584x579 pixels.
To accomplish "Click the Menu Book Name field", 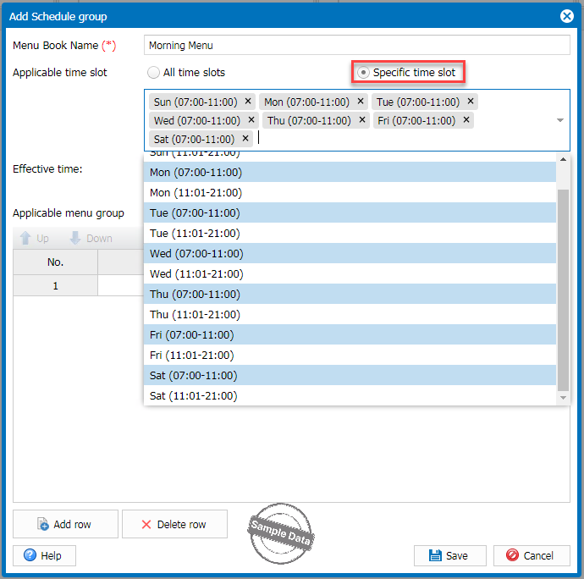I will pyautogui.click(x=356, y=46).
